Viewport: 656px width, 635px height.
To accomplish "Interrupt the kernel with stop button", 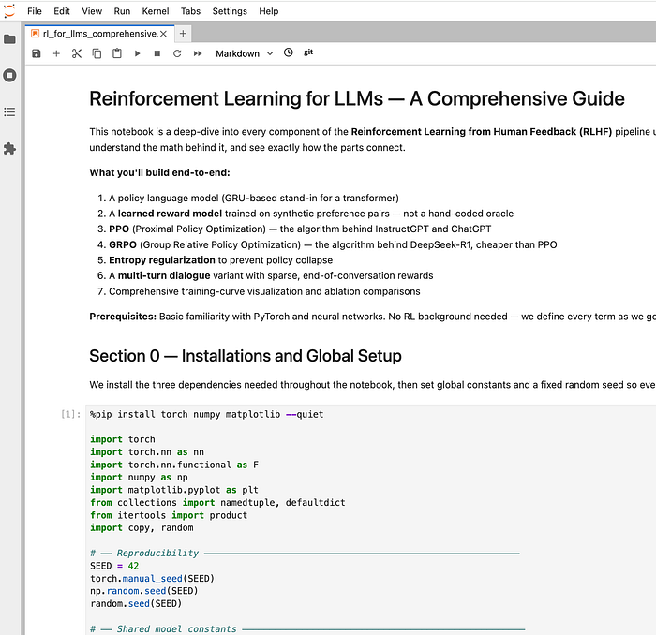I will point(157,53).
